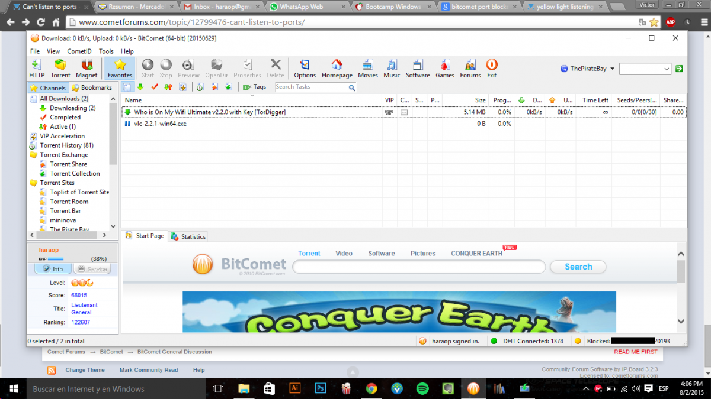Select Active (1) in sidebar

62,126
